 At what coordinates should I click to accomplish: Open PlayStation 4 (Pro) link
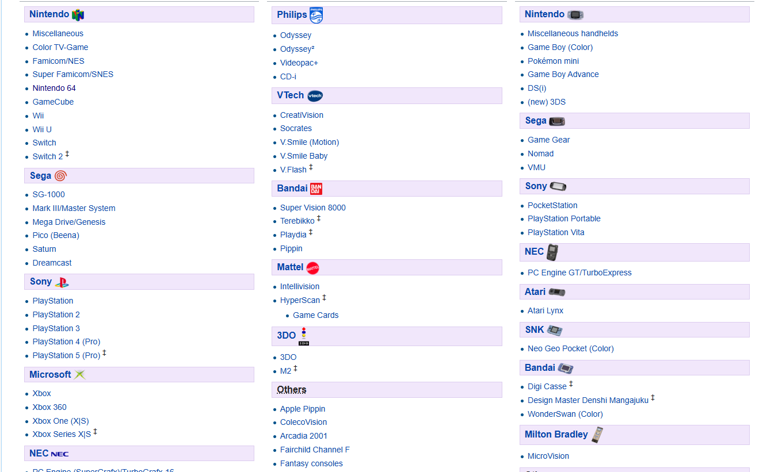[67, 341]
